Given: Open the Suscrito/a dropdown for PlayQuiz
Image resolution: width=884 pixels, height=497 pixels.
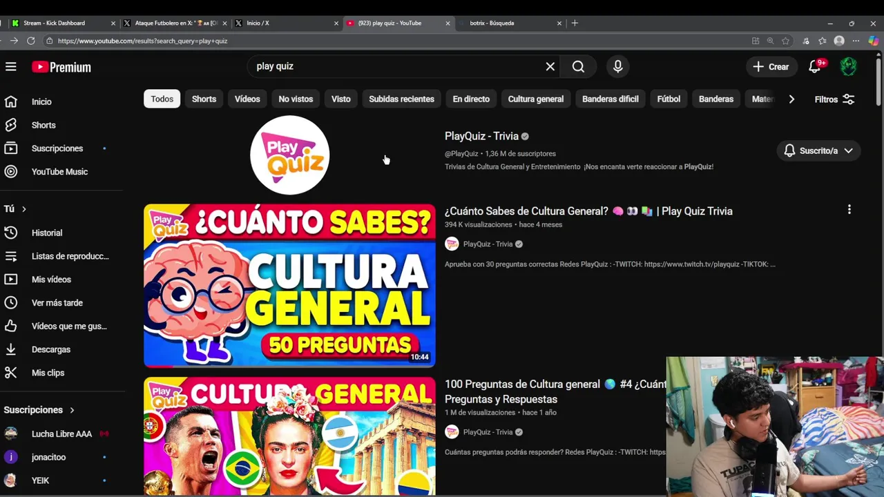Looking at the screenshot, I should 818,150.
